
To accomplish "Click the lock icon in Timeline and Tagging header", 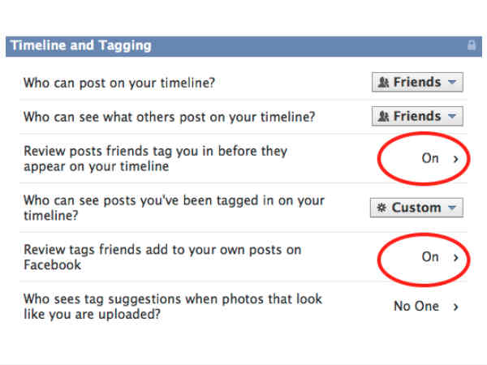I will pos(472,46).
